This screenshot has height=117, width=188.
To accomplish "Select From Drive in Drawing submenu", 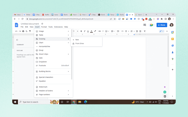I will [x=87, y=44].
